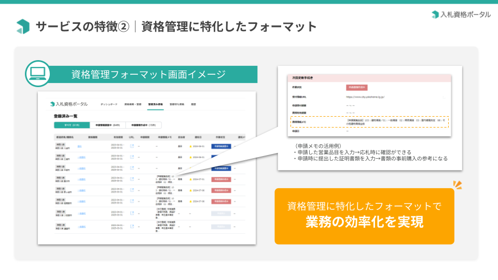This screenshot has width=498, height=280.
Task: Click the 有効期限 column header
Action: [118, 137]
